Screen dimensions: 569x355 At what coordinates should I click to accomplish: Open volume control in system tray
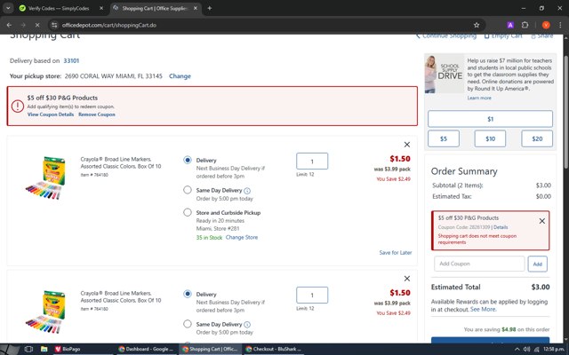tap(527, 349)
